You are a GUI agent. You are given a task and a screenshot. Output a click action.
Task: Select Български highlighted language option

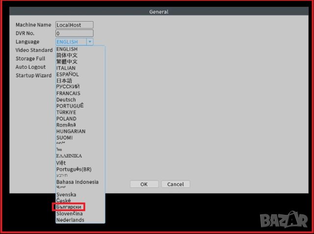pos(69,208)
